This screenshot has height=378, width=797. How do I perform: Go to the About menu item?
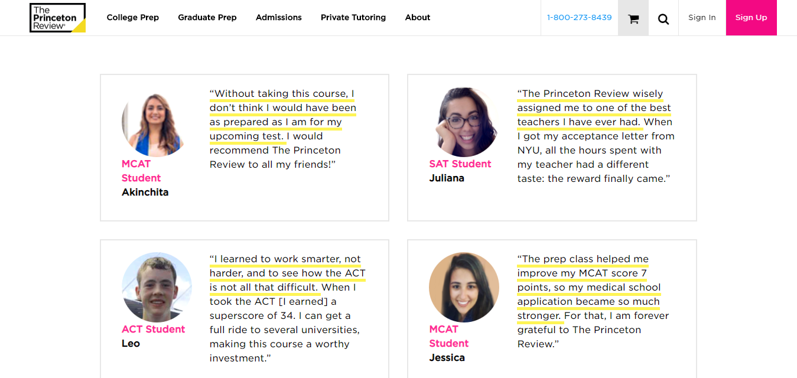pos(417,18)
